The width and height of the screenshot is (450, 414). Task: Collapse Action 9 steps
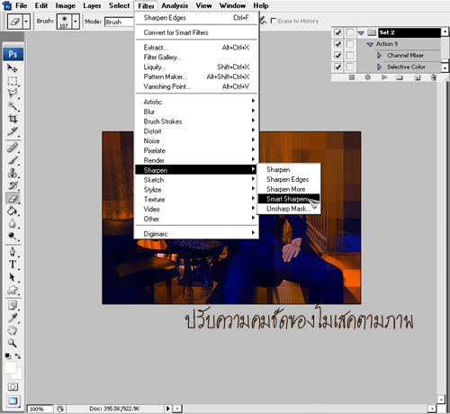(x=370, y=44)
